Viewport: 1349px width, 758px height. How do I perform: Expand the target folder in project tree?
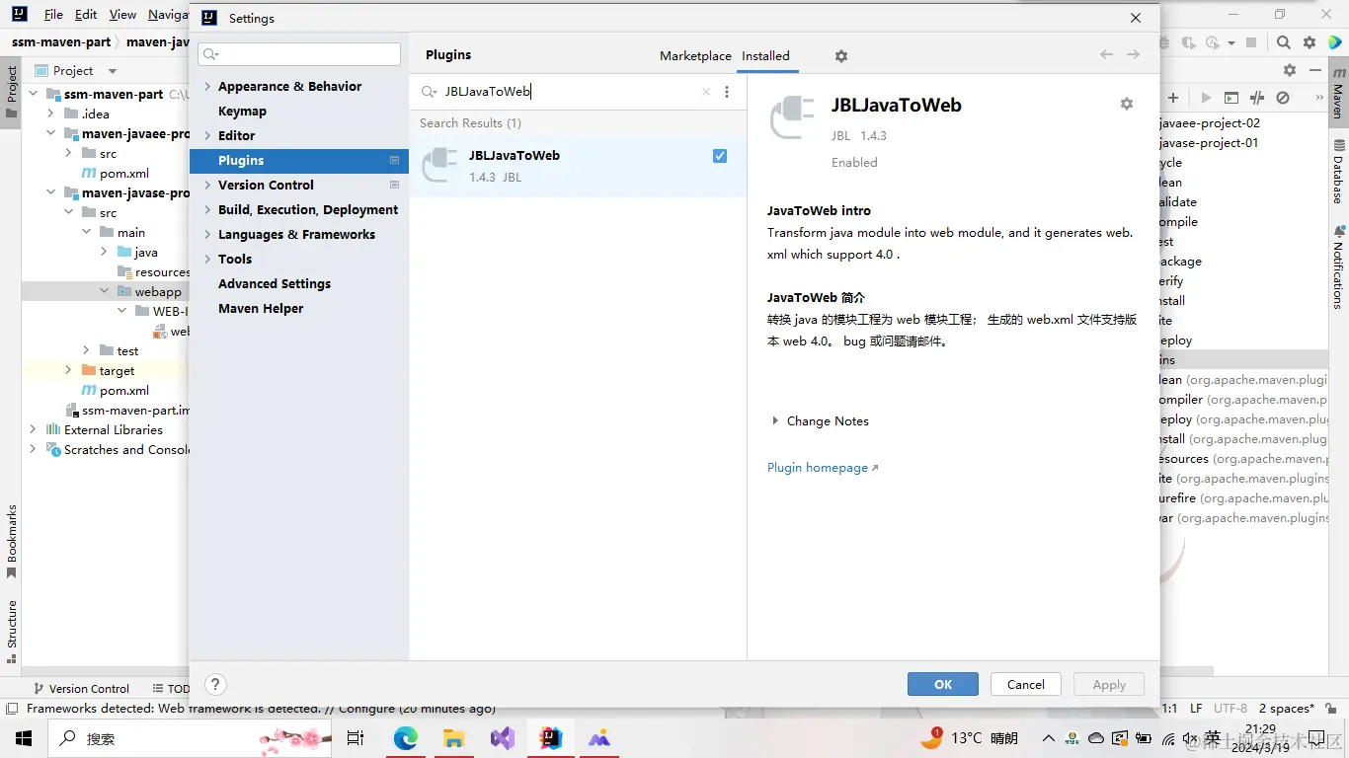point(67,371)
